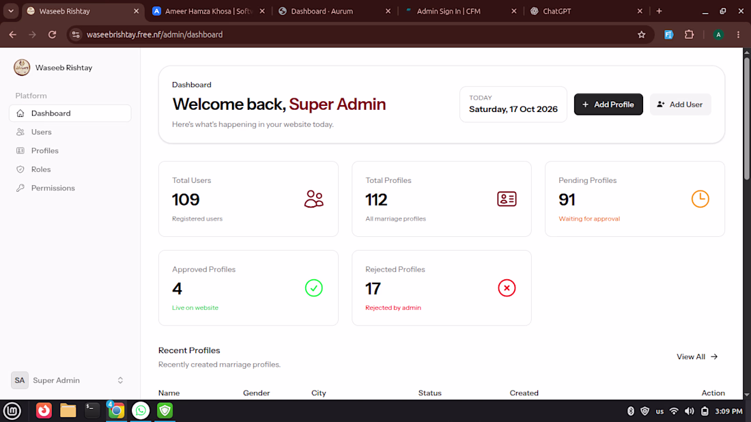Screen dimensions: 751x422
Task: Open a new browser tab
Action: pyautogui.click(x=659, y=11)
